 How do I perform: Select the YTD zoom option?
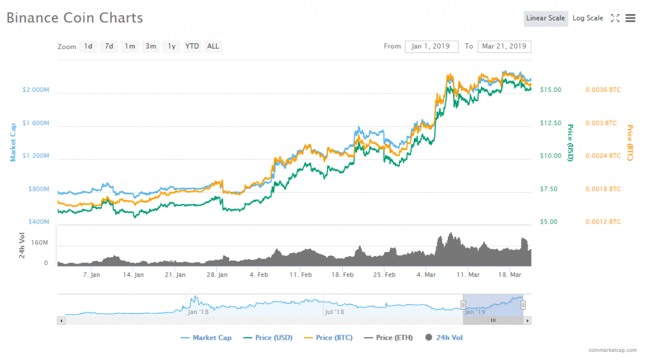[x=192, y=47]
